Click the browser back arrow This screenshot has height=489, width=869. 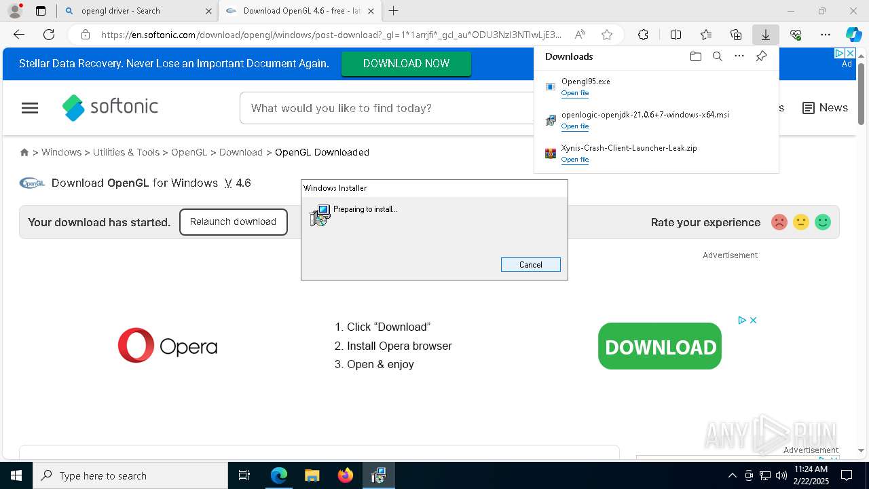coord(19,35)
